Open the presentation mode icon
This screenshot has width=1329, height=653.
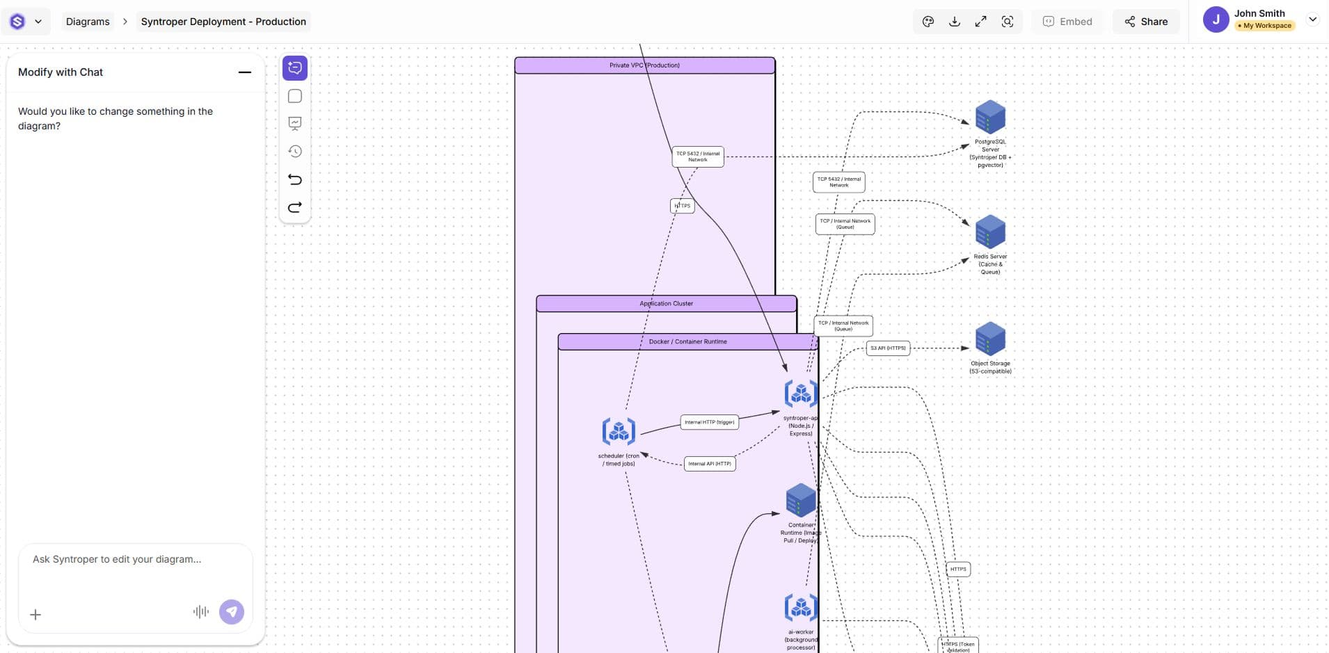coord(295,124)
